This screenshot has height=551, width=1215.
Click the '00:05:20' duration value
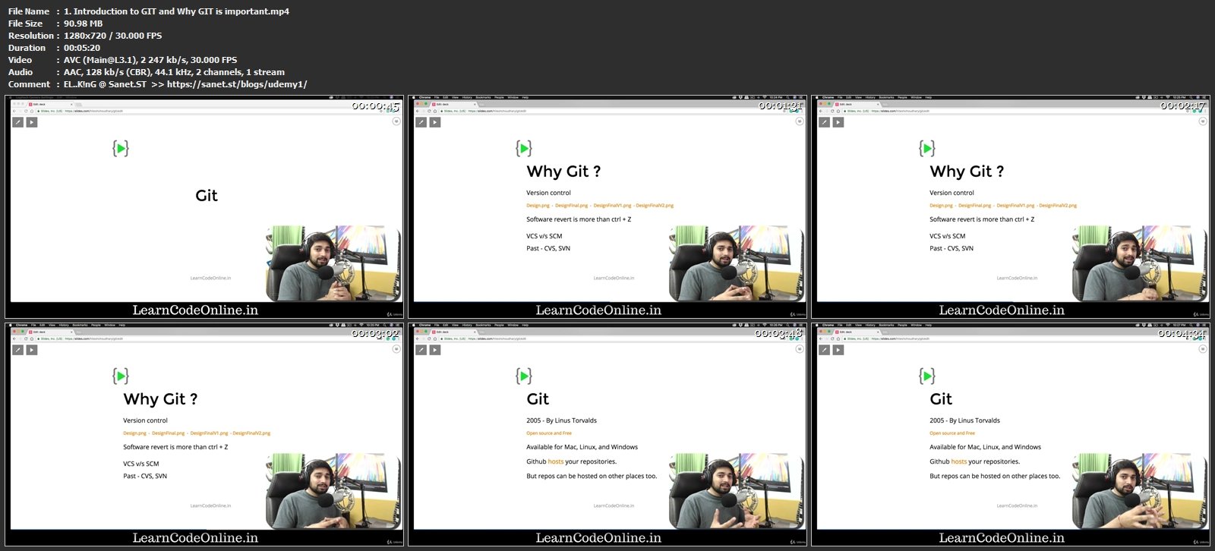[82, 48]
